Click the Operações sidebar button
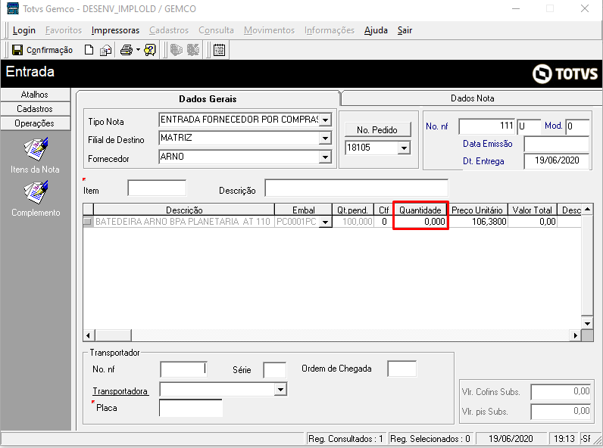This screenshot has height=448, width=603. (35, 123)
